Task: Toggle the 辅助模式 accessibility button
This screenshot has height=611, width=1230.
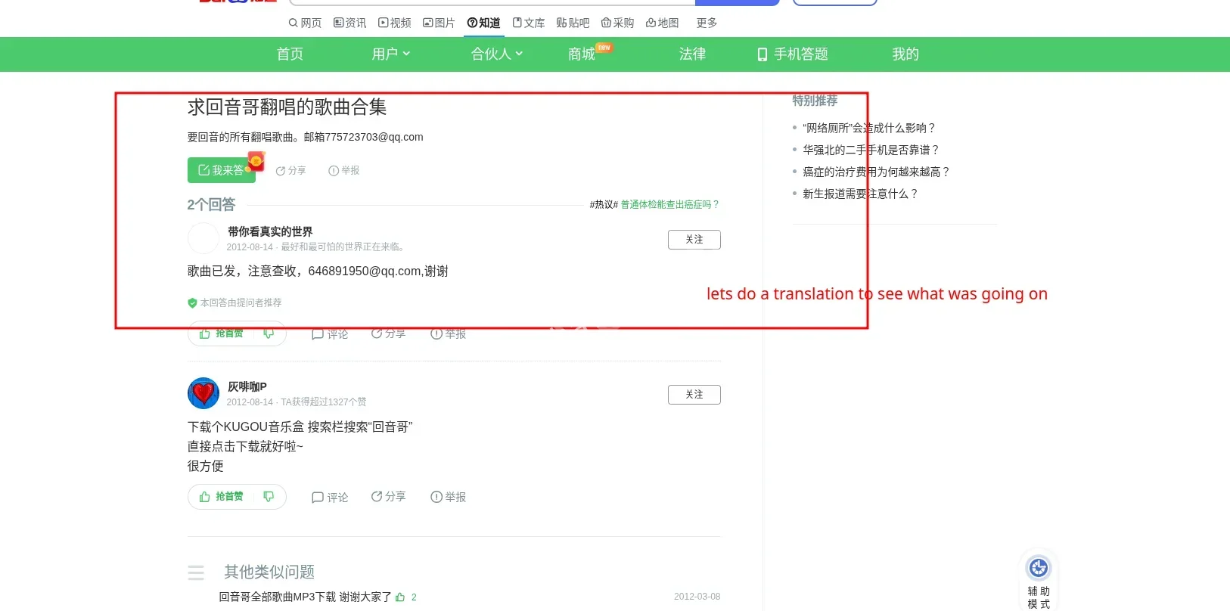Action: tap(1039, 582)
